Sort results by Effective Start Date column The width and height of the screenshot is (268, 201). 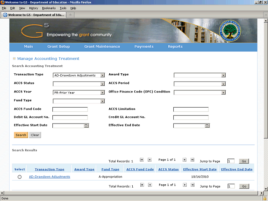click(x=200, y=169)
